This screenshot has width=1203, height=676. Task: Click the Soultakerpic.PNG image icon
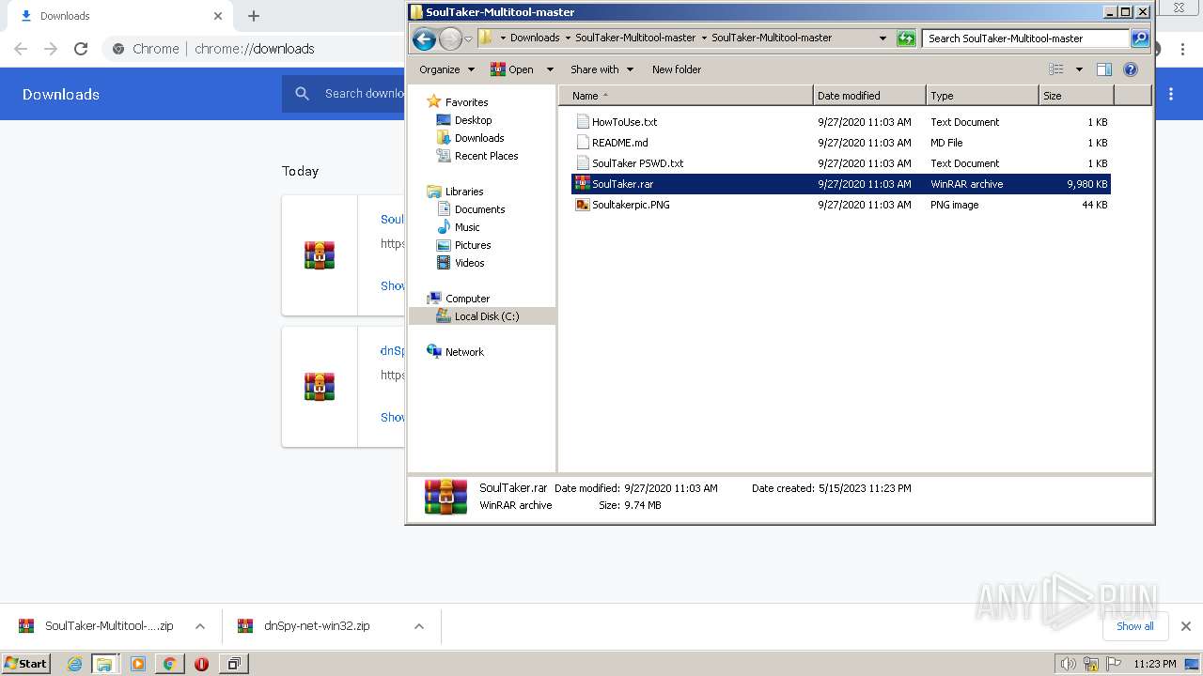[583, 205]
